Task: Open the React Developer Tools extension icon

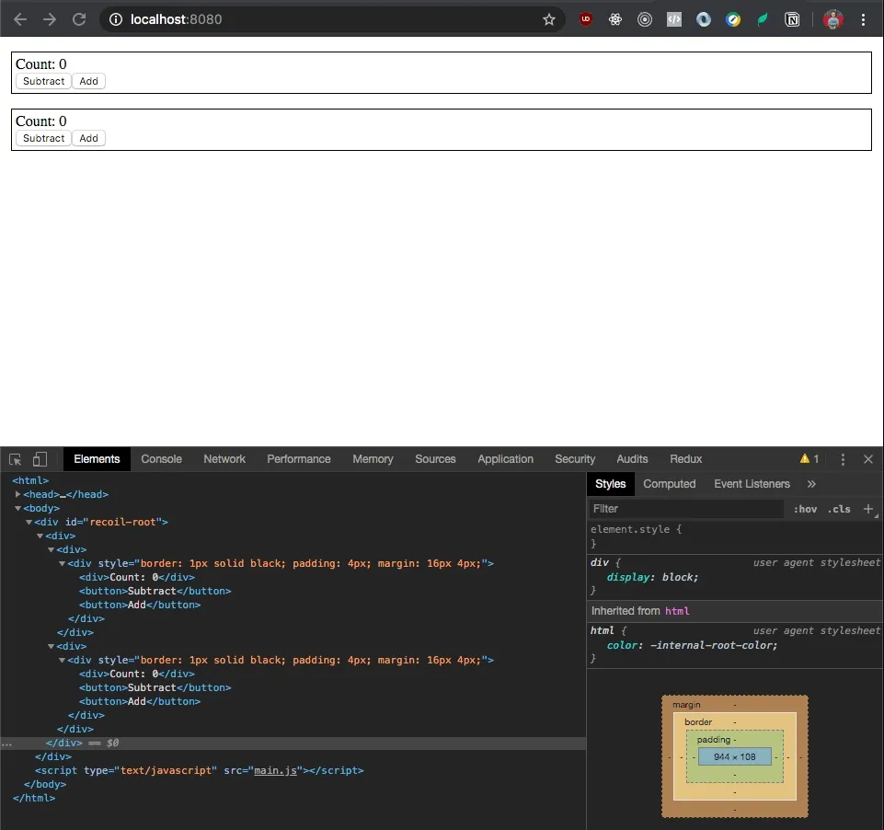Action: [x=615, y=19]
